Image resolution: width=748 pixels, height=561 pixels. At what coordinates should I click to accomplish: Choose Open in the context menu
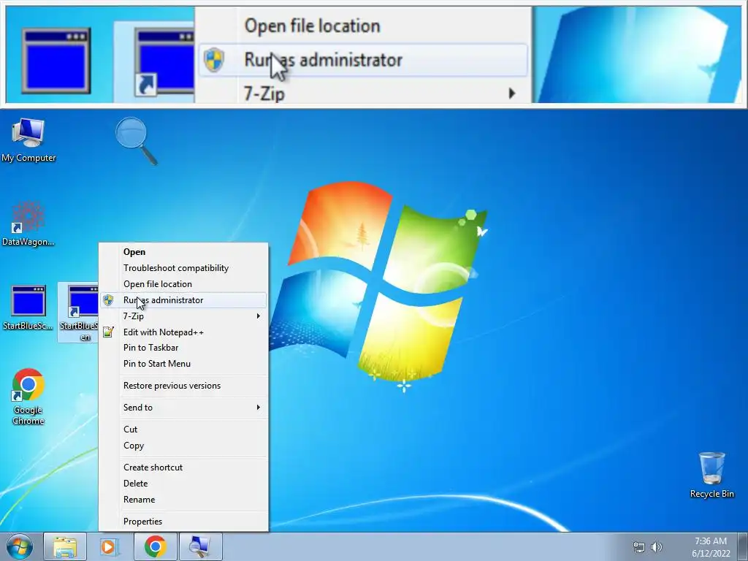coord(183,252)
